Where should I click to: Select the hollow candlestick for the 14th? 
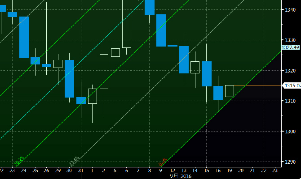click(x=195, y=67)
